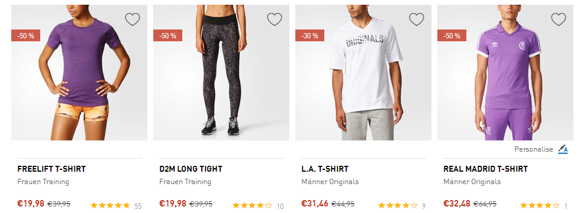View Freelift T-Shirt's five-star rating with 55 reviews
Image resolution: width=580 pixels, height=213 pixels.
click(x=116, y=206)
